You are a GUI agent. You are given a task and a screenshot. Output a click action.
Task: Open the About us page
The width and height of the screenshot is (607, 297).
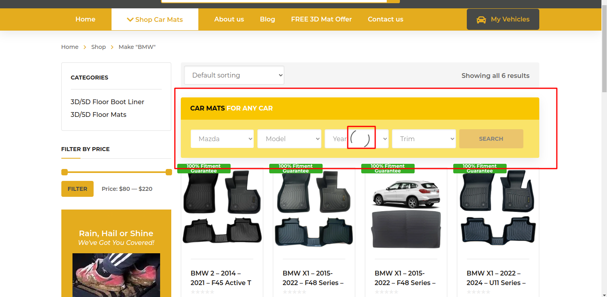[x=229, y=19]
